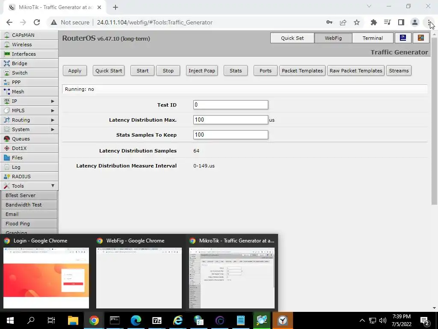Open Wireless from the sidebar
Viewport: 438px width, 329px height.
29,45
